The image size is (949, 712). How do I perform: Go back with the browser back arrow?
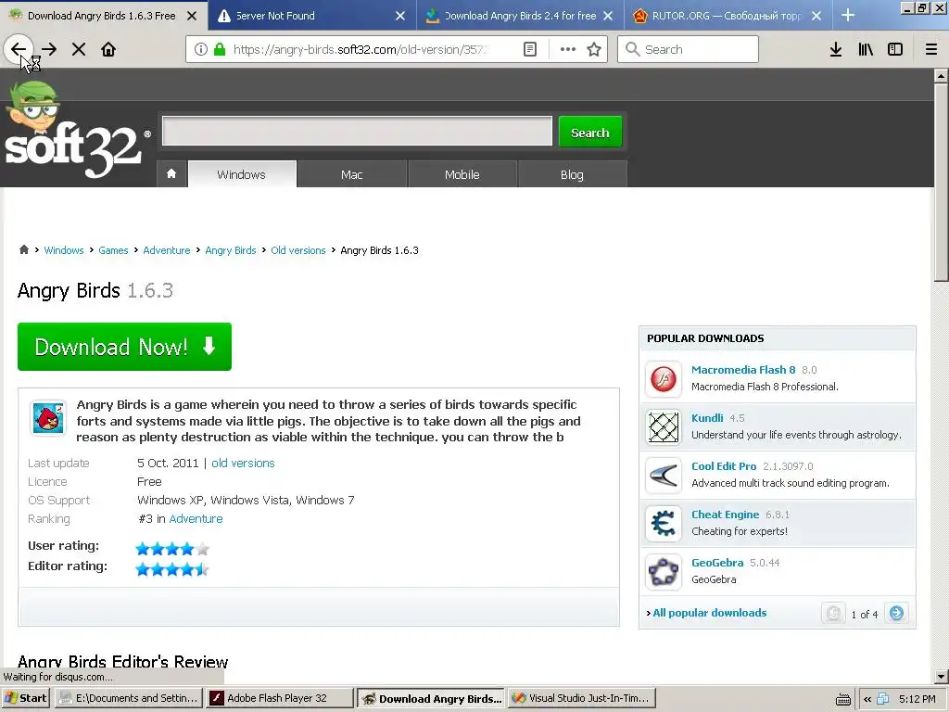(19, 49)
